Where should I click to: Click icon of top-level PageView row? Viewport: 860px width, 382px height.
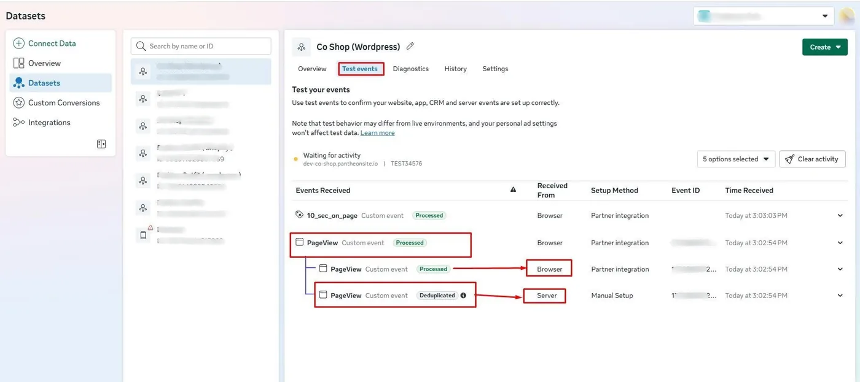click(299, 242)
